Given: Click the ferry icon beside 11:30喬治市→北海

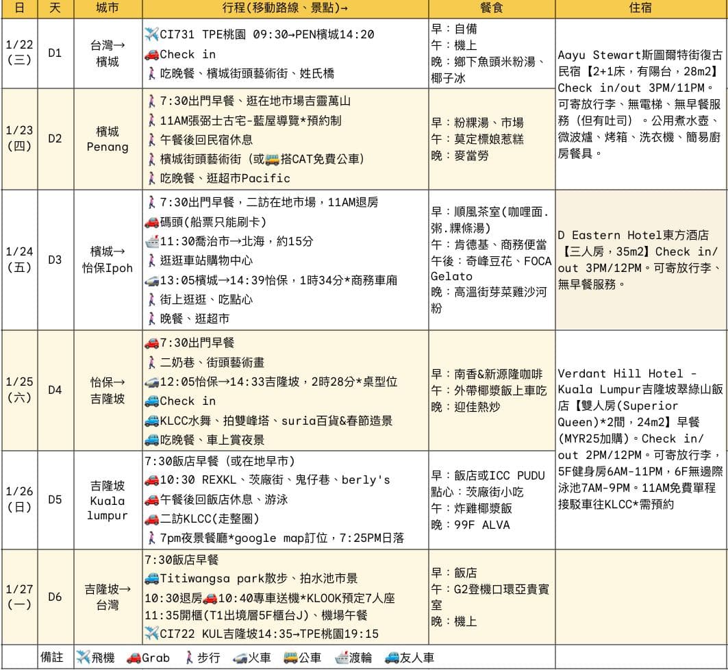Looking at the screenshot, I should [152, 241].
